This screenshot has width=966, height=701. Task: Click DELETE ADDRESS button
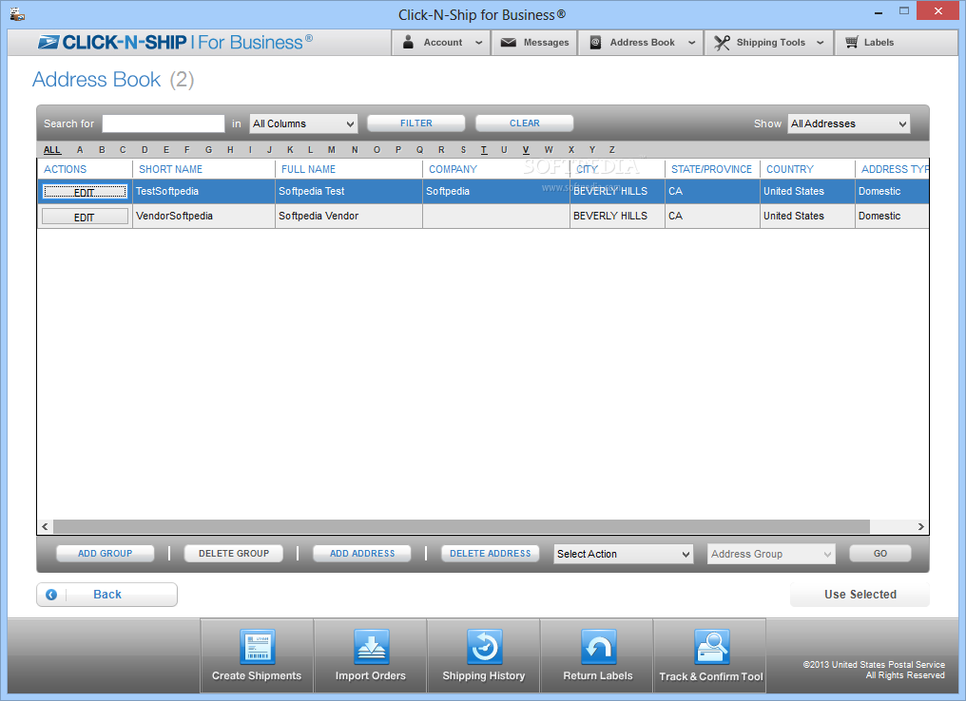(491, 553)
